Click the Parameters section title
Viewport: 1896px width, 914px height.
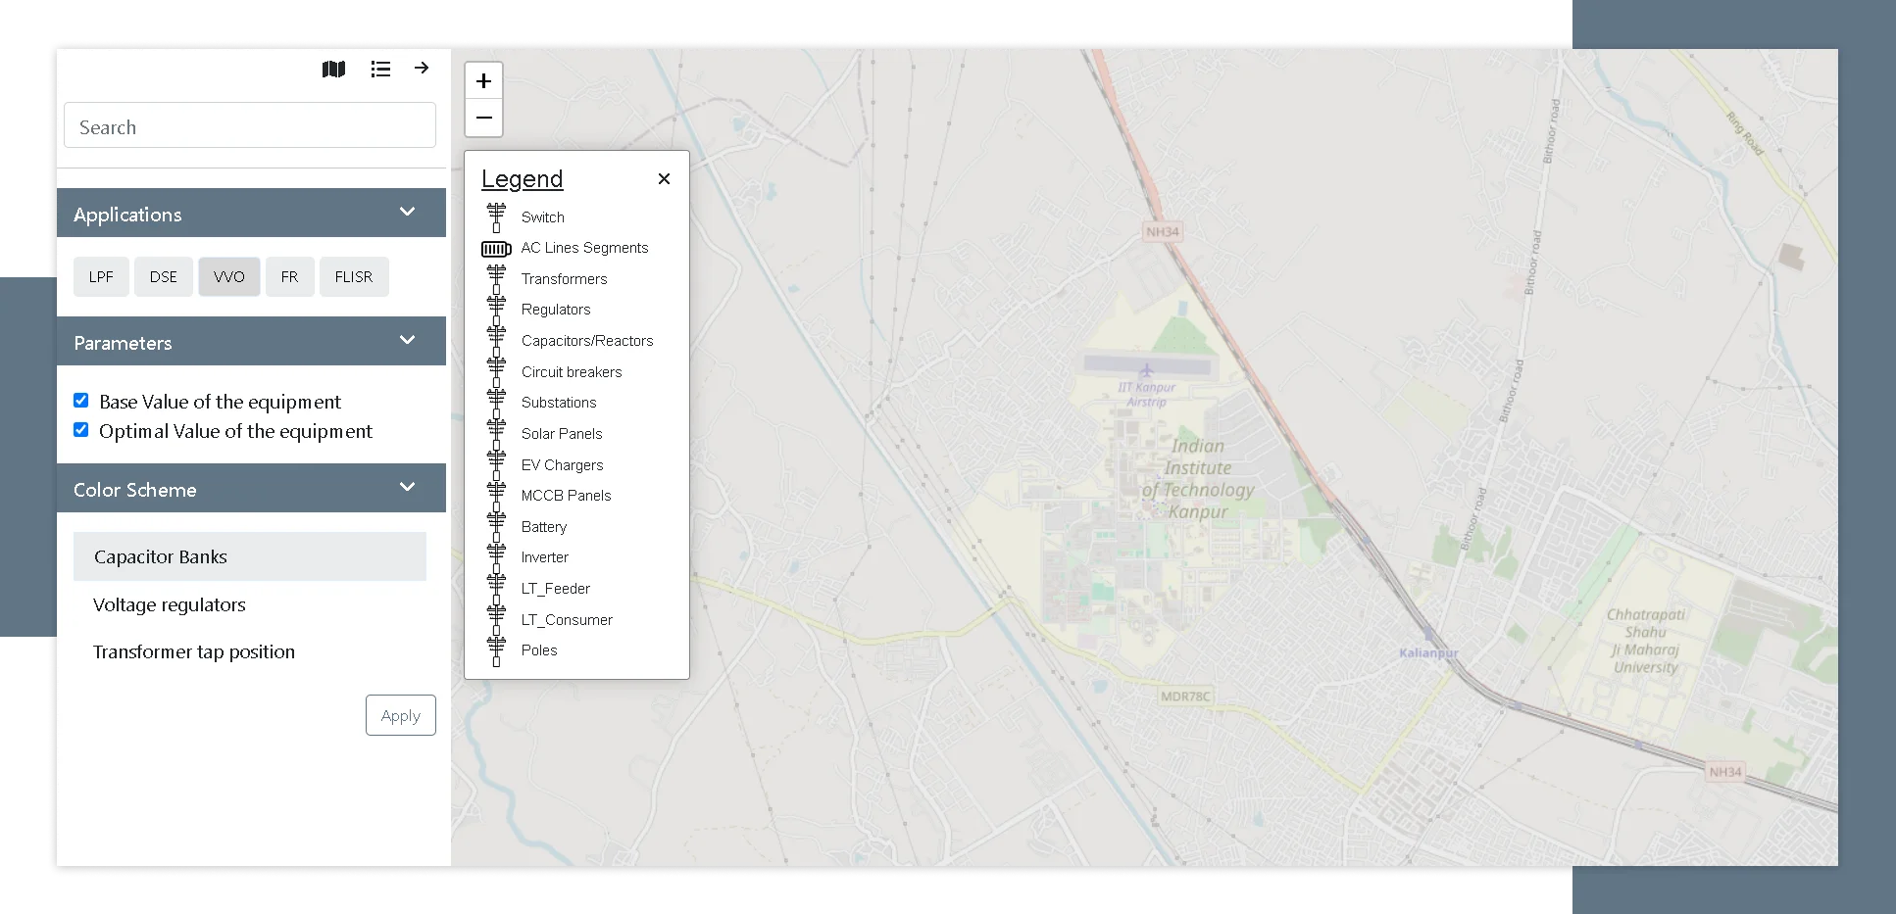point(123,343)
